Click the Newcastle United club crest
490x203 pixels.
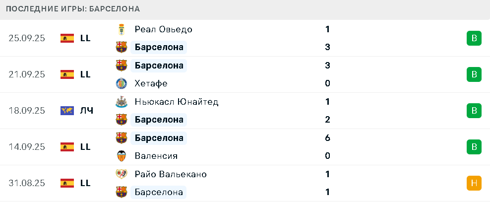coord(121,102)
